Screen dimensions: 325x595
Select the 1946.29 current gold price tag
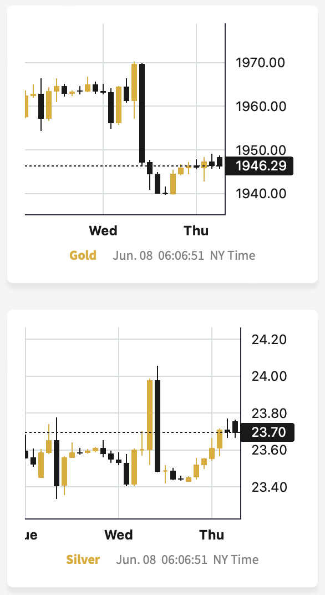click(x=260, y=166)
